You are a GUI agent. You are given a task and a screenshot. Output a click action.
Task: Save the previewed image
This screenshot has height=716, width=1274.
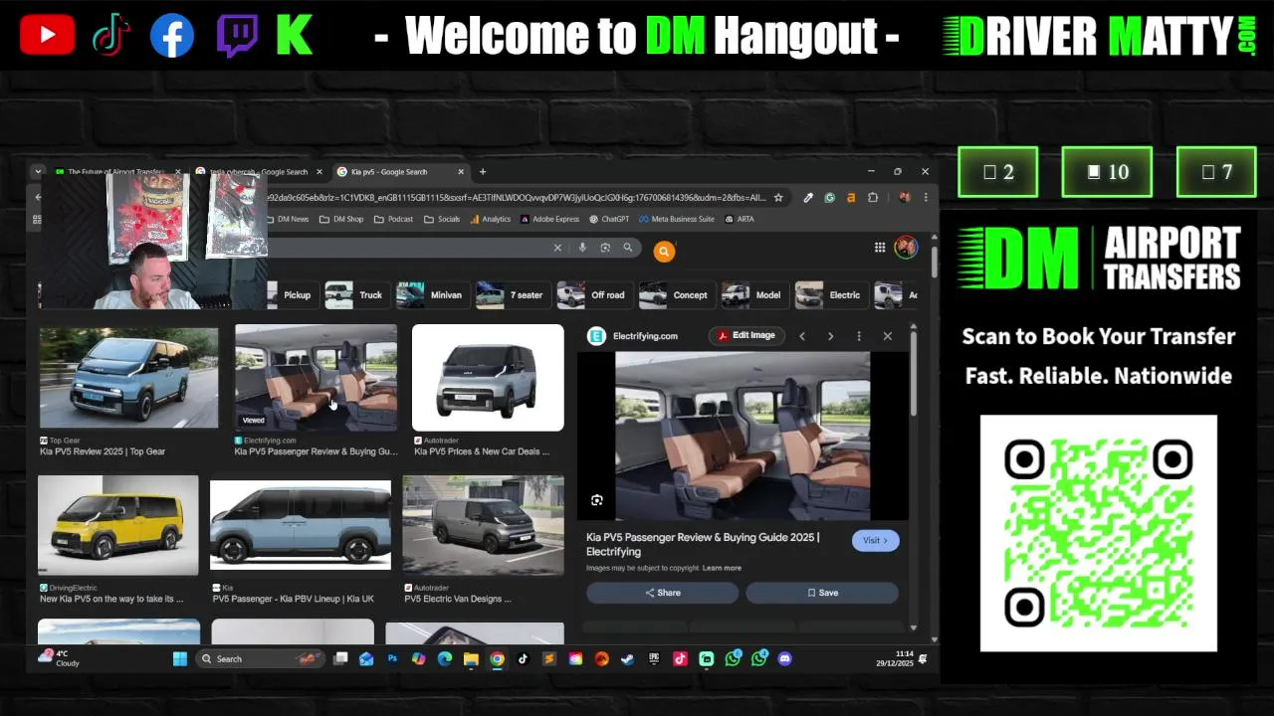(822, 593)
